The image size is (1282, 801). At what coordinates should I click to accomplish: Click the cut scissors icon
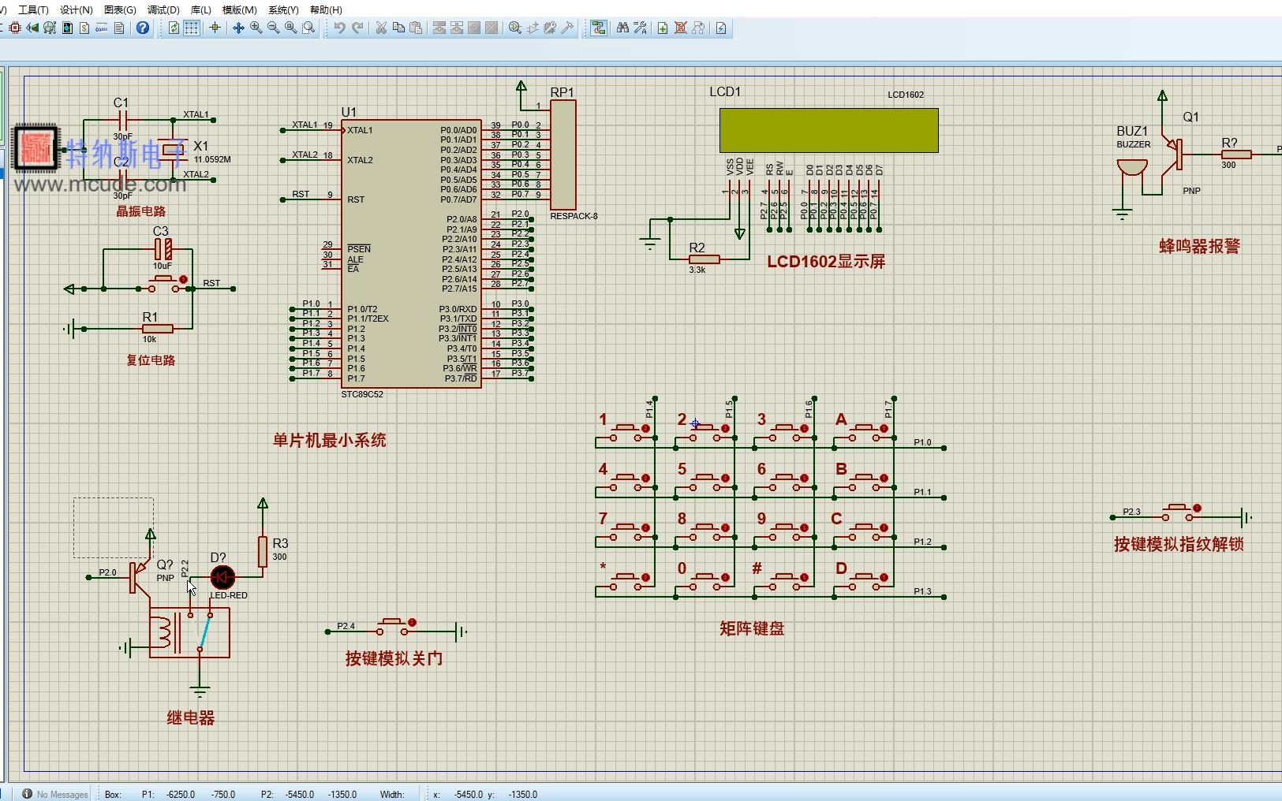[381, 28]
